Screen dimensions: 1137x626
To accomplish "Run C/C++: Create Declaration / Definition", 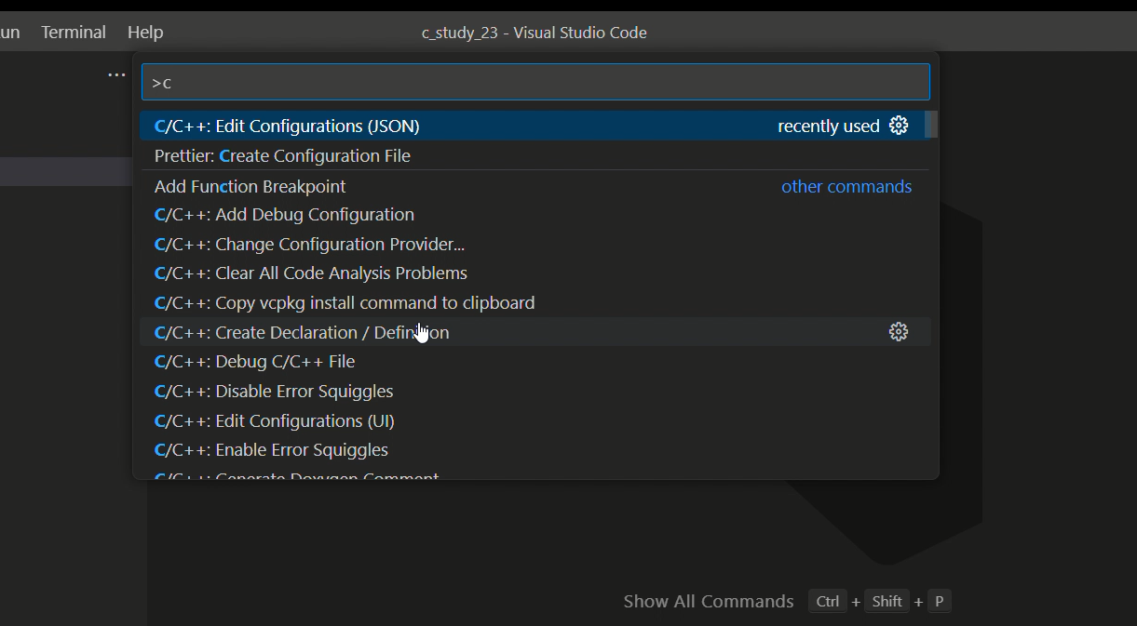I will (535, 332).
